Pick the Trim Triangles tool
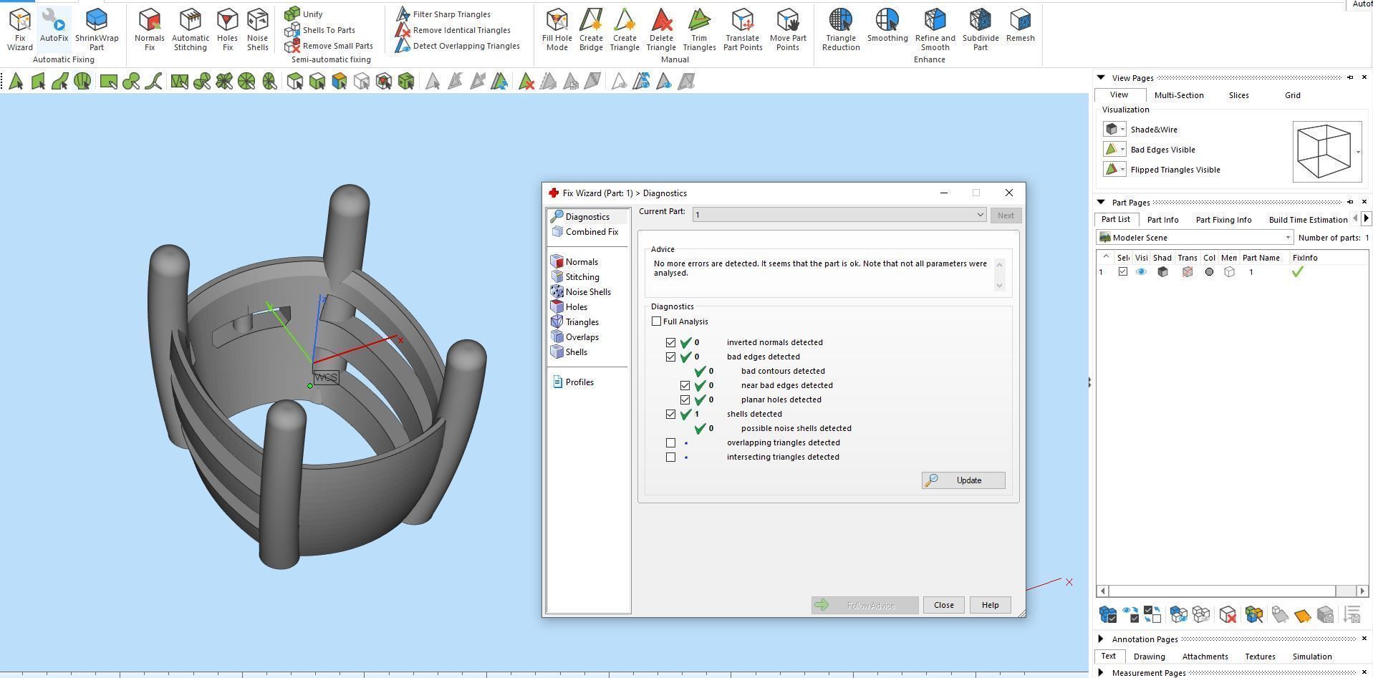This screenshot has height=678, width=1373. tap(699, 29)
